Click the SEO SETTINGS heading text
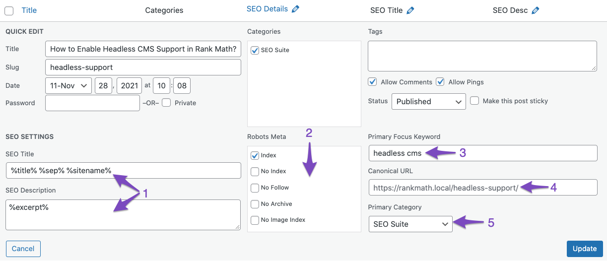607x263 pixels. pyautogui.click(x=29, y=136)
